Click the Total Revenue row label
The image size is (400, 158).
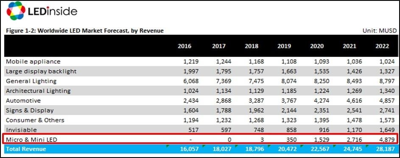(26, 149)
